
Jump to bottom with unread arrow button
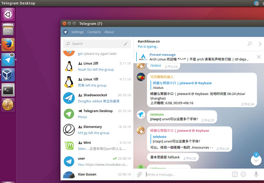coord(256,160)
